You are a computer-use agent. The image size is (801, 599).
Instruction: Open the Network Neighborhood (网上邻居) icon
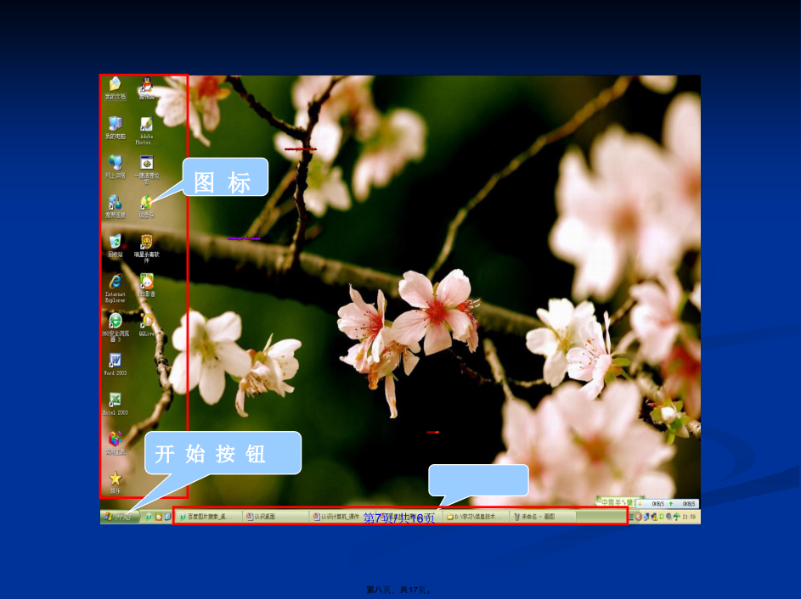point(115,167)
